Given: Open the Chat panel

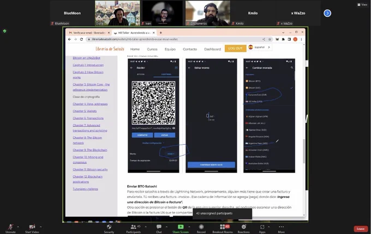Looking at the screenshot, I should [159, 229].
